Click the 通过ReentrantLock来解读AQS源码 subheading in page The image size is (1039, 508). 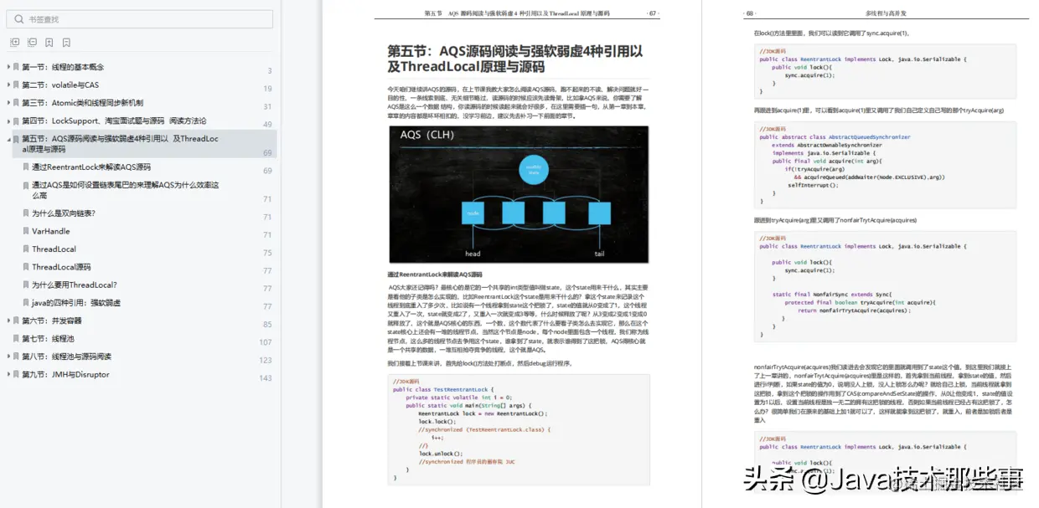click(435, 275)
